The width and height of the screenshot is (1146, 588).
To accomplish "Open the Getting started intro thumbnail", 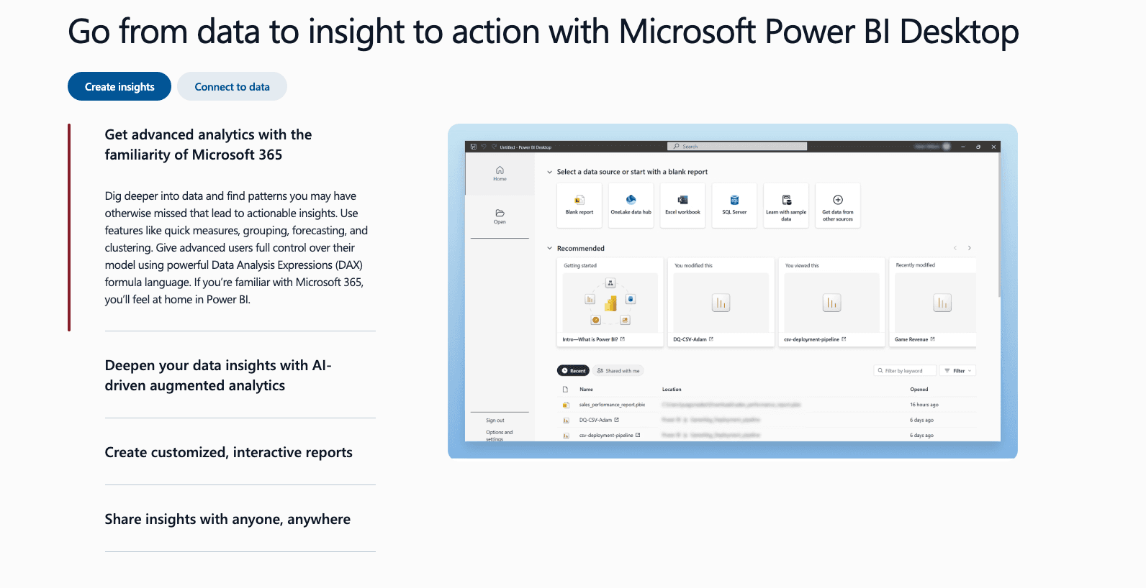I will 610,303.
